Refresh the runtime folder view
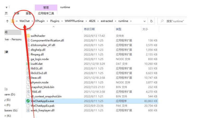 151,21
